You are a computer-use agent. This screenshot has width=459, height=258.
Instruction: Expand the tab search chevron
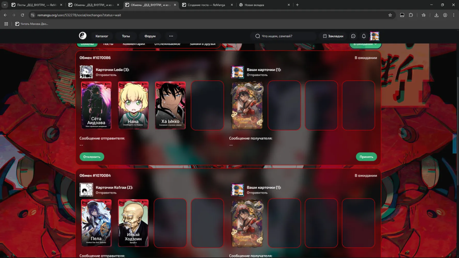5,5
